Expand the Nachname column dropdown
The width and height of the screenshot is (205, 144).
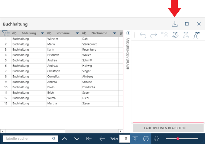click(x=115, y=33)
